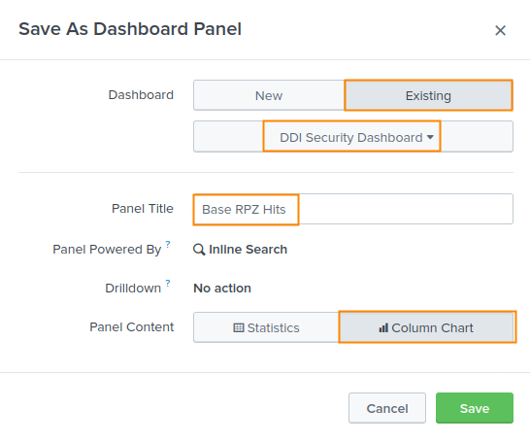Click the Drilldown help question mark
The width and height of the screenshot is (530, 443).
[x=168, y=283]
